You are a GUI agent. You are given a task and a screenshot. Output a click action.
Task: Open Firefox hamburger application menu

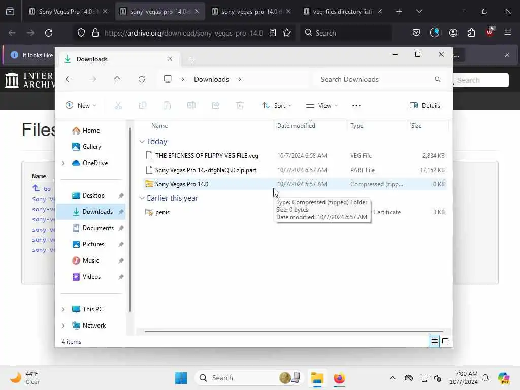[x=507, y=32]
